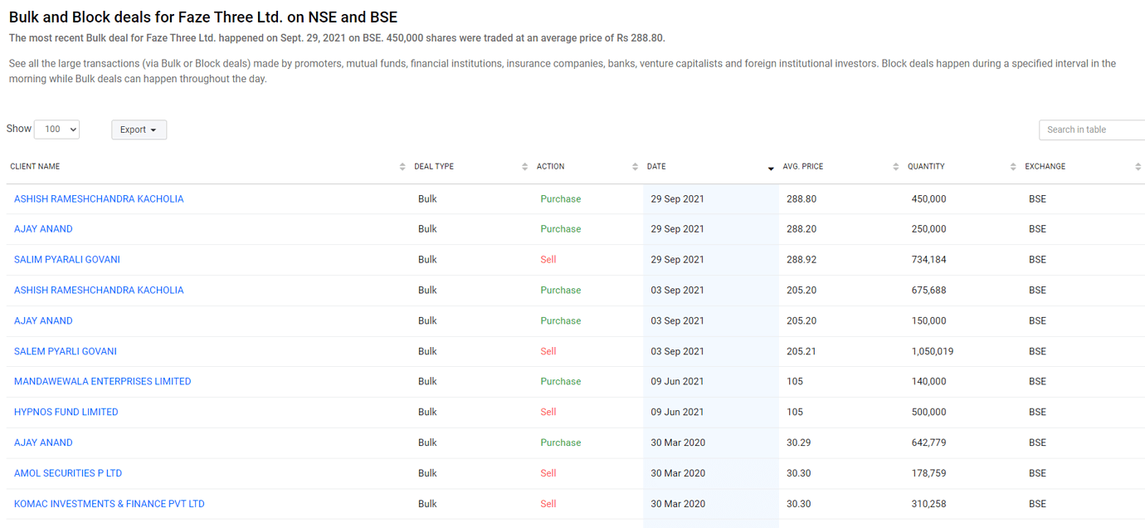Click sort arrows icon in Quantity column
This screenshot has width=1145, height=528.
1013,167
